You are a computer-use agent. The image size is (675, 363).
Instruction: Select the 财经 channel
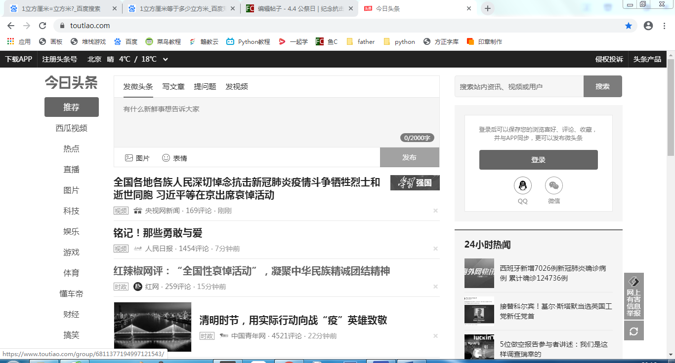pos(72,314)
